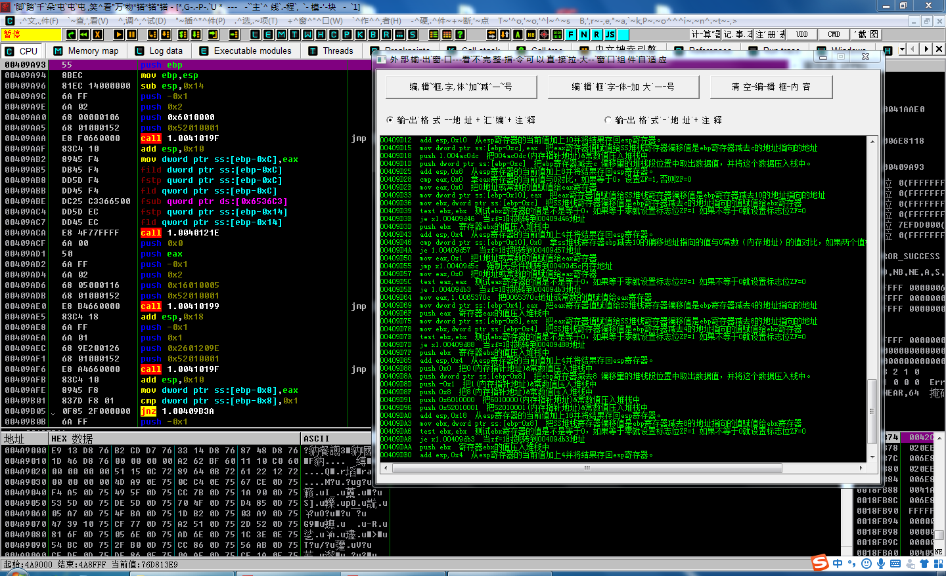This screenshot has width=946, height=576.
Task: Open Windows list with W toolbar icon
Action: click(307, 34)
